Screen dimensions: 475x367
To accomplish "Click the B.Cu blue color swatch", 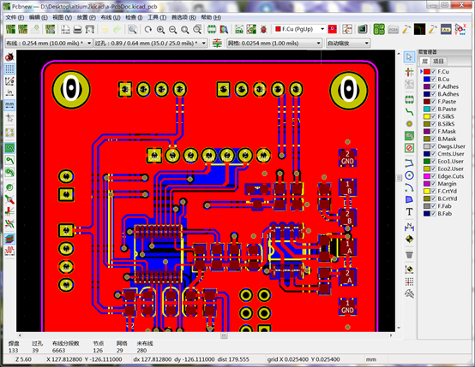I will tap(426, 80).
